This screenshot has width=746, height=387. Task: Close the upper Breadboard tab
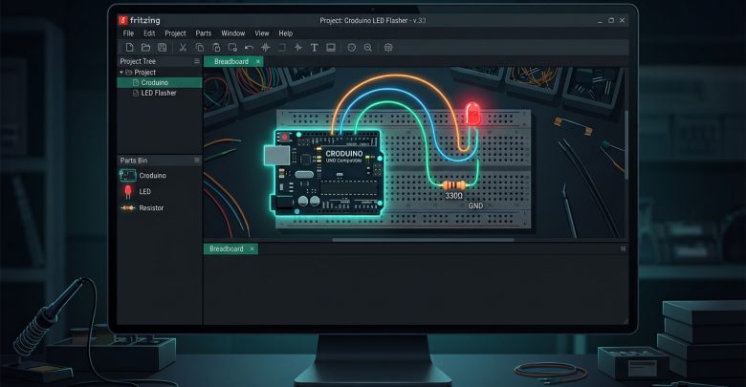(x=258, y=61)
